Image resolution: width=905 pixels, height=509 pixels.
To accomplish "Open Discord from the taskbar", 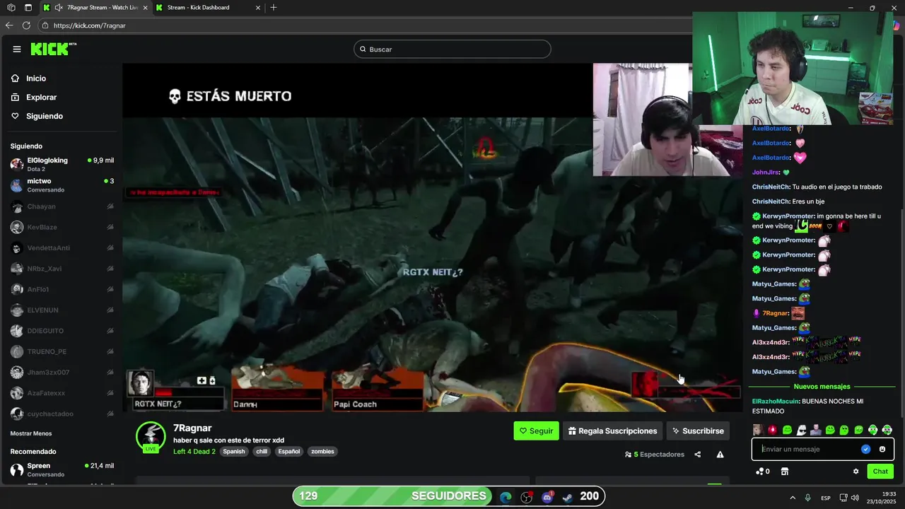I will click(x=547, y=498).
